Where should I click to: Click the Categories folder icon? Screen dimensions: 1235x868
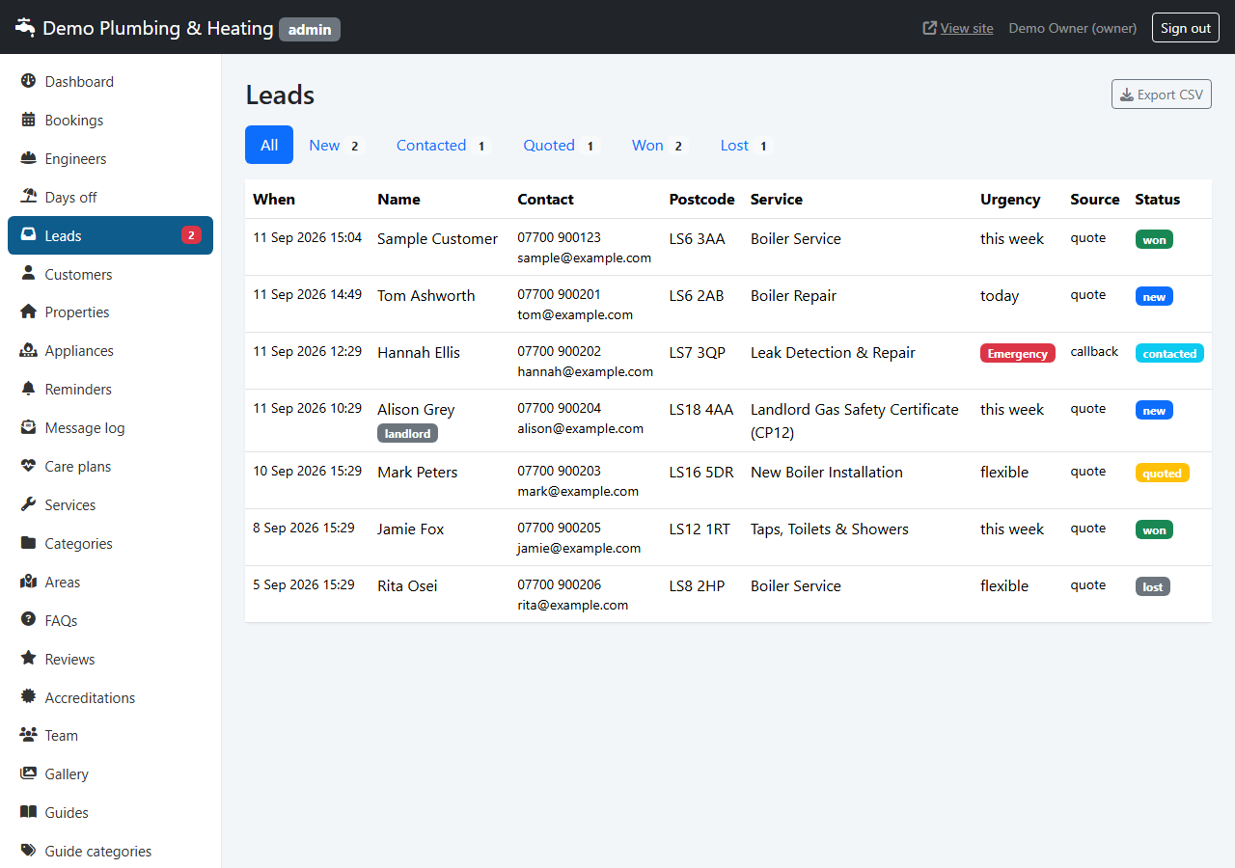click(x=28, y=543)
